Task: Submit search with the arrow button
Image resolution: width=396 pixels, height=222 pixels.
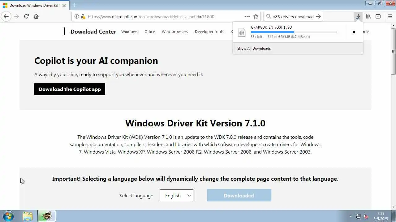Action: (318, 17)
